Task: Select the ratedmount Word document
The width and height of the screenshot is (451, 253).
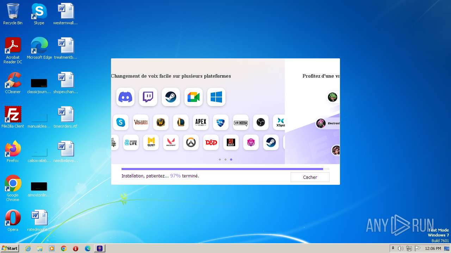Action: [x=39, y=221]
